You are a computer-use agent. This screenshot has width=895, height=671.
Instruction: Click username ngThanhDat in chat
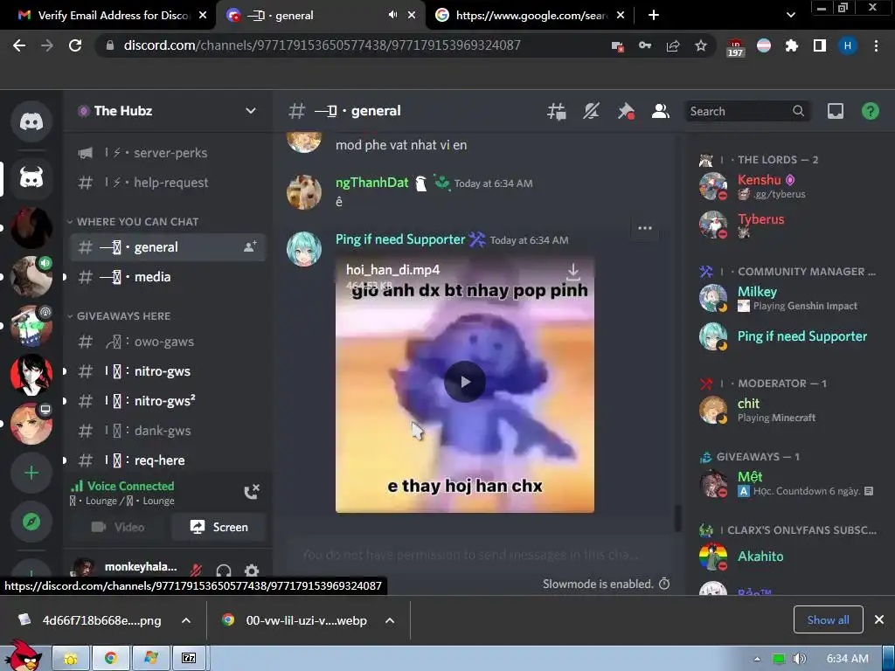coord(372,183)
